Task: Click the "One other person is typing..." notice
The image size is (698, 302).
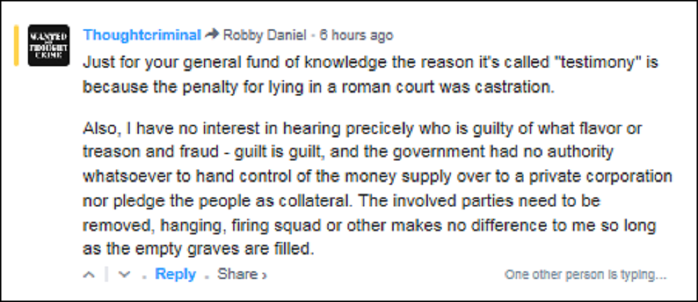Action: pos(585,275)
